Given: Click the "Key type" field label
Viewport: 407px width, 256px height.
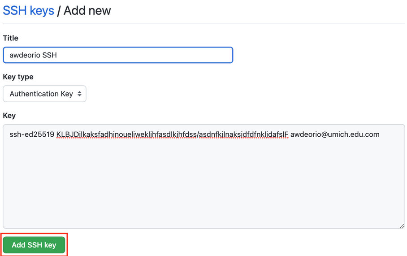Looking at the screenshot, I should pyautogui.click(x=18, y=77).
